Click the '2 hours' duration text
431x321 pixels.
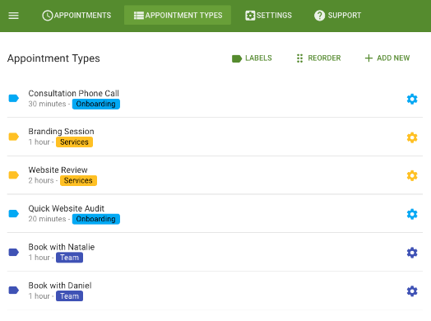click(x=41, y=180)
